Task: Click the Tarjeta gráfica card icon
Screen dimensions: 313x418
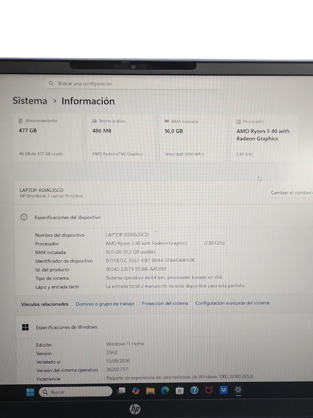Action: pyautogui.click(x=94, y=121)
